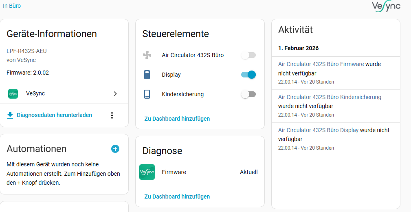Viewport: 411px width, 212px height.
Task: Turn on the Air Circulator 432S Büro switch
Action: point(248,55)
